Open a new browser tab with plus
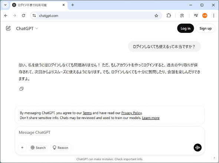The height and width of the screenshot is (163, 219). [x=73, y=5]
